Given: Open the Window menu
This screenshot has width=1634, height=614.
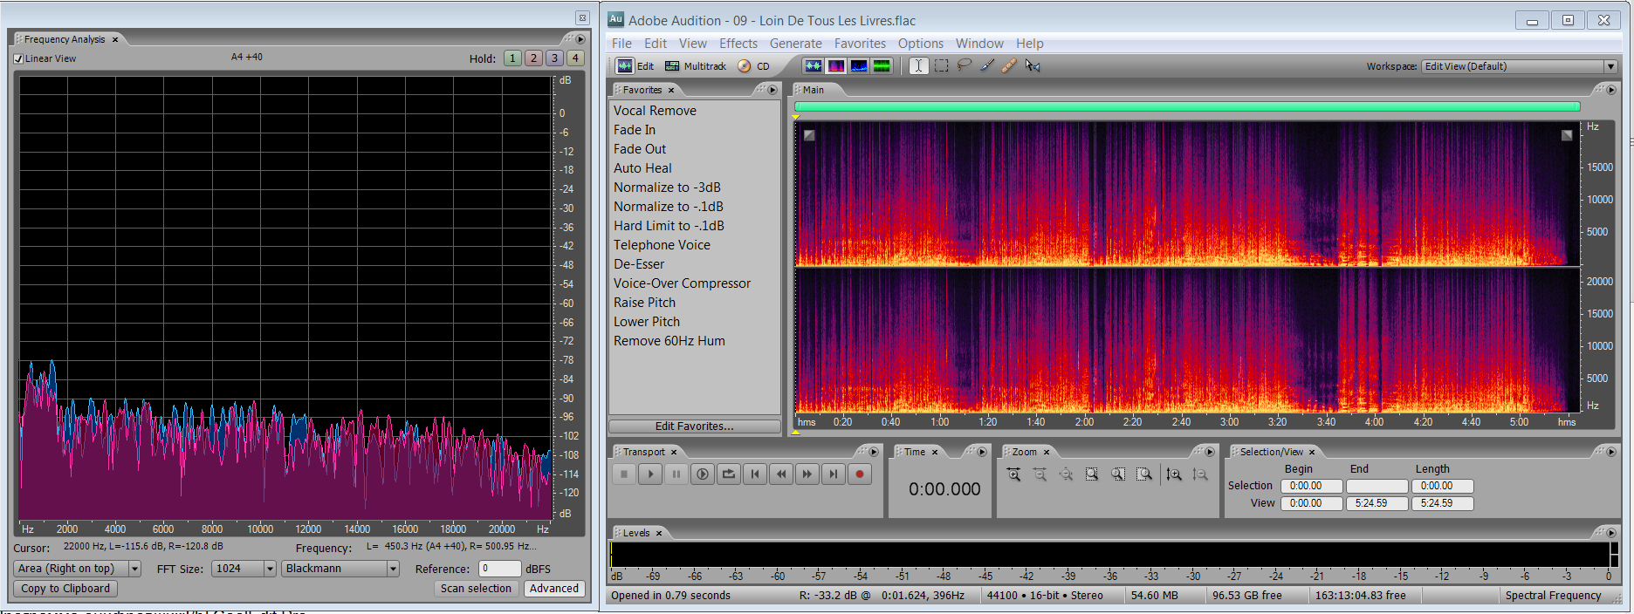Looking at the screenshot, I should click(x=979, y=44).
